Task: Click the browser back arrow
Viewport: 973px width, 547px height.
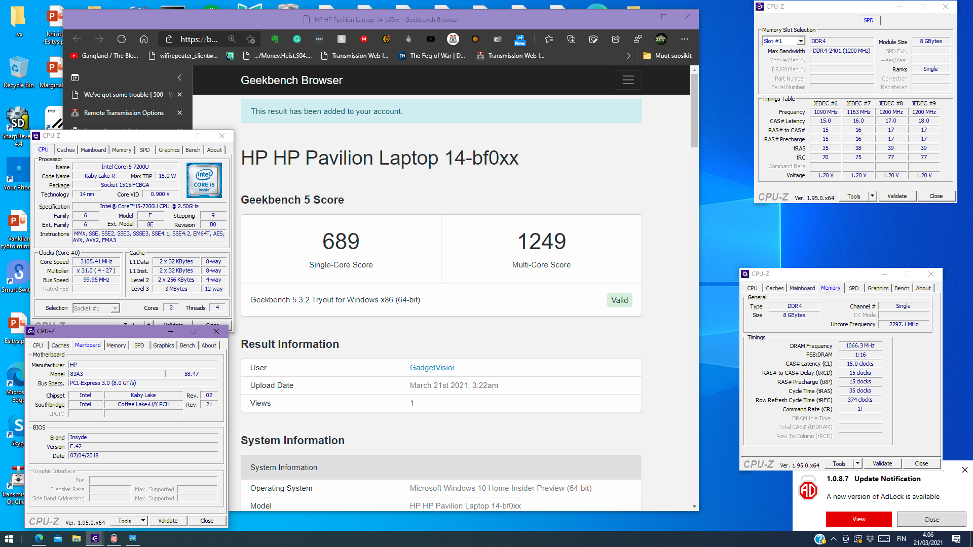Action: pos(77,39)
